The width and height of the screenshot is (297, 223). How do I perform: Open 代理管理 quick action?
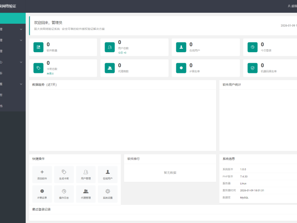pos(86,194)
